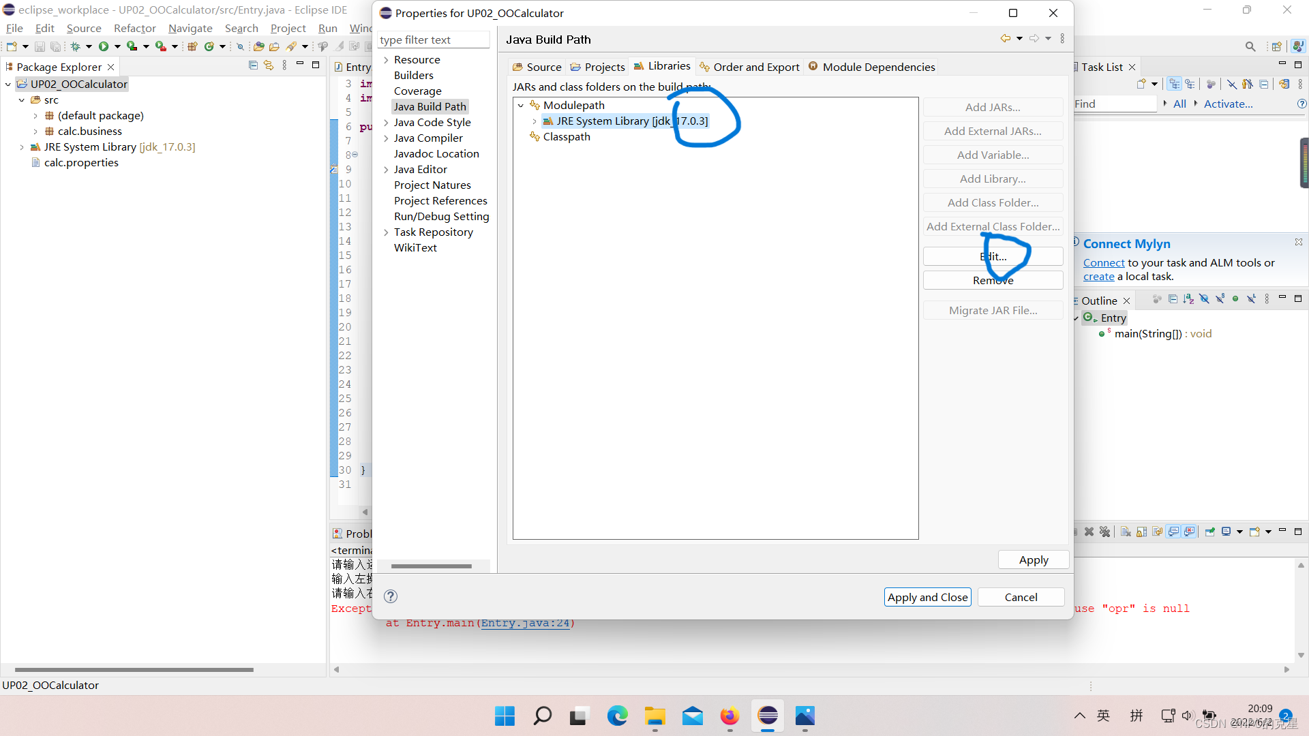This screenshot has height=736, width=1309.
Task: Click the Remove button
Action: click(993, 280)
